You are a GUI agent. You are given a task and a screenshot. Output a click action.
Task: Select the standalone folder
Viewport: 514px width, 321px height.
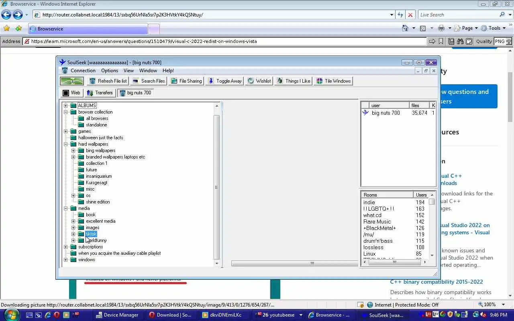tap(96, 125)
